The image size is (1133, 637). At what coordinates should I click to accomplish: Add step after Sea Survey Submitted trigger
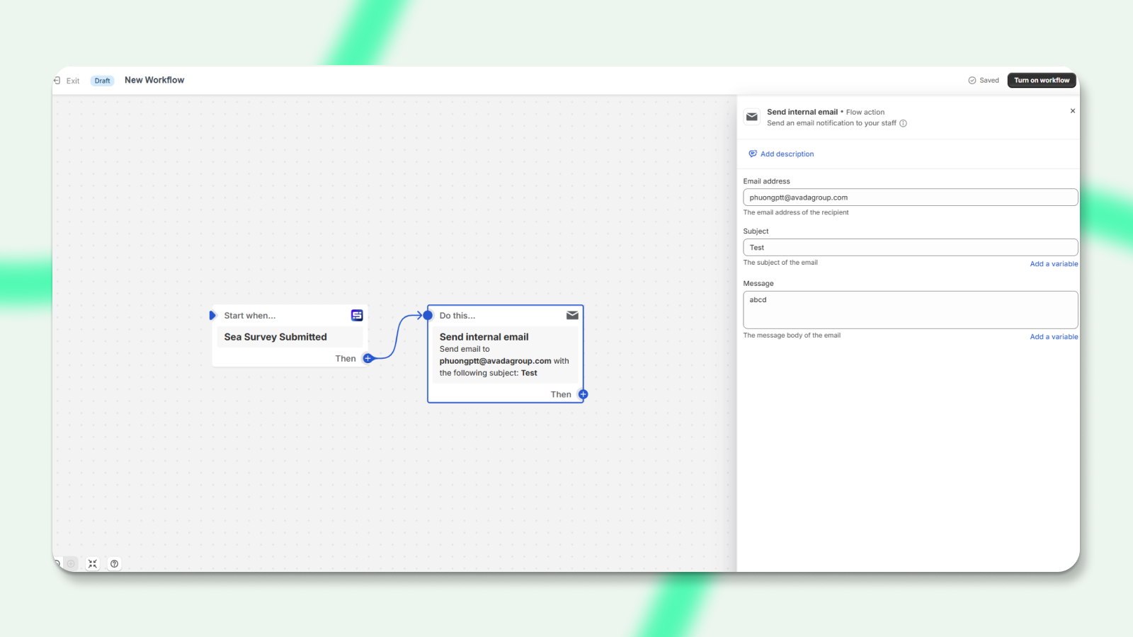click(368, 358)
